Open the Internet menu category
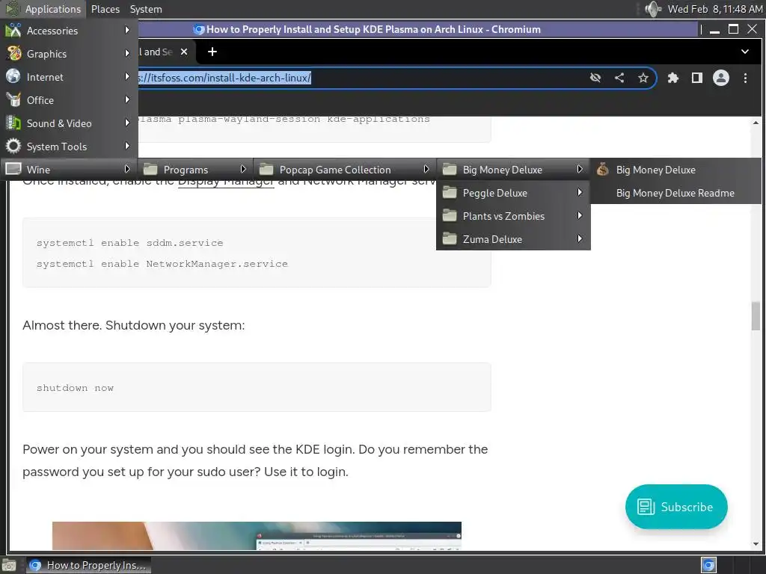The height and width of the screenshot is (574, 766). pos(69,77)
